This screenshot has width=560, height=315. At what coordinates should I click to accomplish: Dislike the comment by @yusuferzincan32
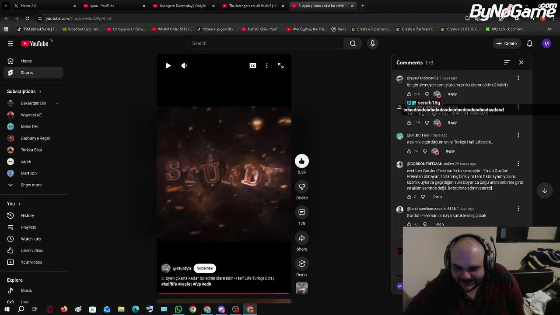pyautogui.click(x=427, y=94)
